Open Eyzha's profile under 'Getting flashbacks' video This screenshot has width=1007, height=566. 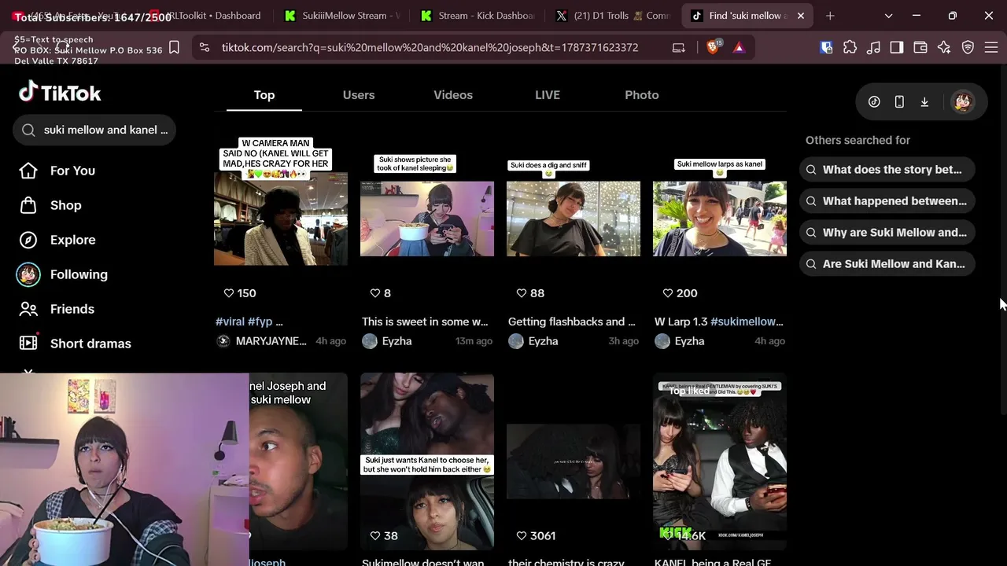click(x=533, y=341)
